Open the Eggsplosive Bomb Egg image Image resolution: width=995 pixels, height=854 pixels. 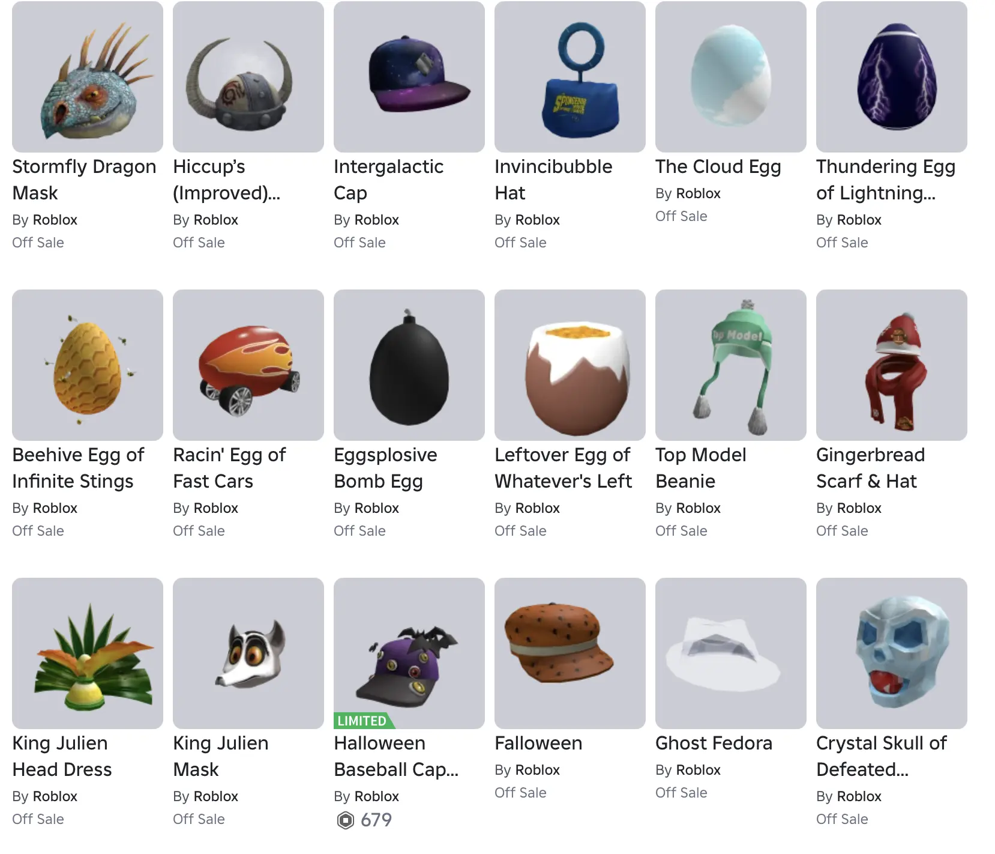pos(409,365)
